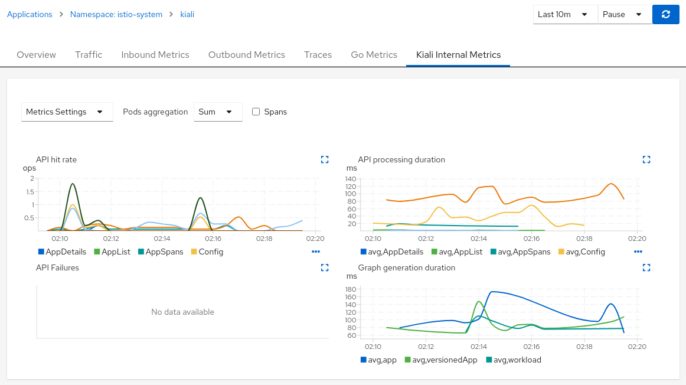Select the kiali breadcrumb entry
Viewport: 686px width, 385px height.
[x=187, y=14]
